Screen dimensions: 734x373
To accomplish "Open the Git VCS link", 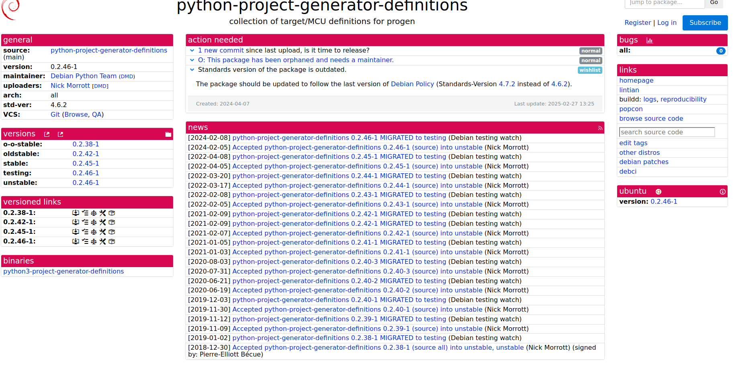I will tap(55, 115).
